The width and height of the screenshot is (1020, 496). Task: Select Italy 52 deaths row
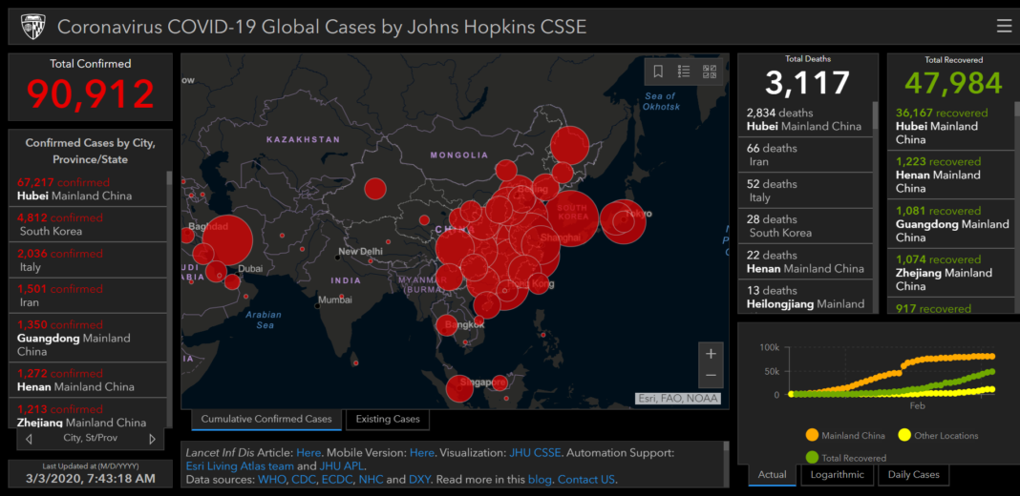pyautogui.click(x=805, y=191)
